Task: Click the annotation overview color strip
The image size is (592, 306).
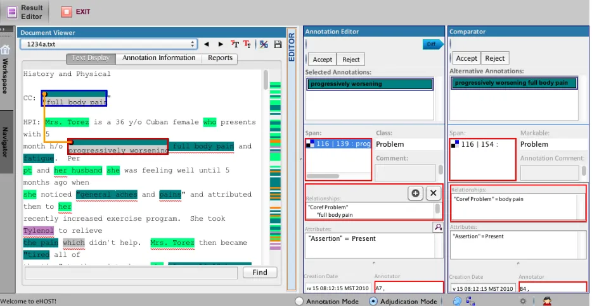Action: [x=275, y=166]
